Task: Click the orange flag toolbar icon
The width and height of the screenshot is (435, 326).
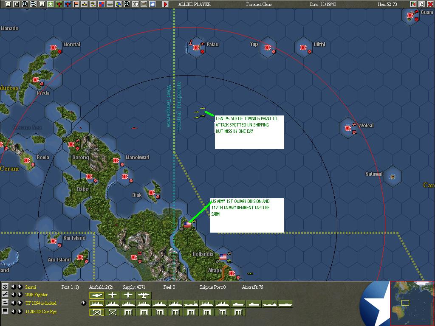Action: (76, 4)
